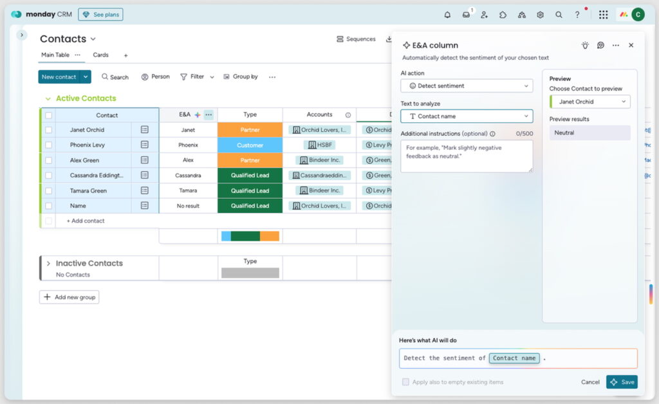The width and height of the screenshot is (659, 404).
Task: Open the Search board tool
Action: click(115, 77)
